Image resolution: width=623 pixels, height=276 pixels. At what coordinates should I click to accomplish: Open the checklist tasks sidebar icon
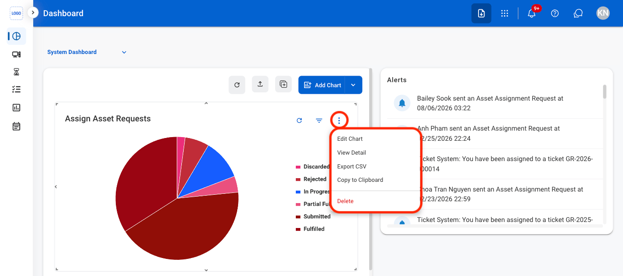pyautogui.click(x=17, y=90)
